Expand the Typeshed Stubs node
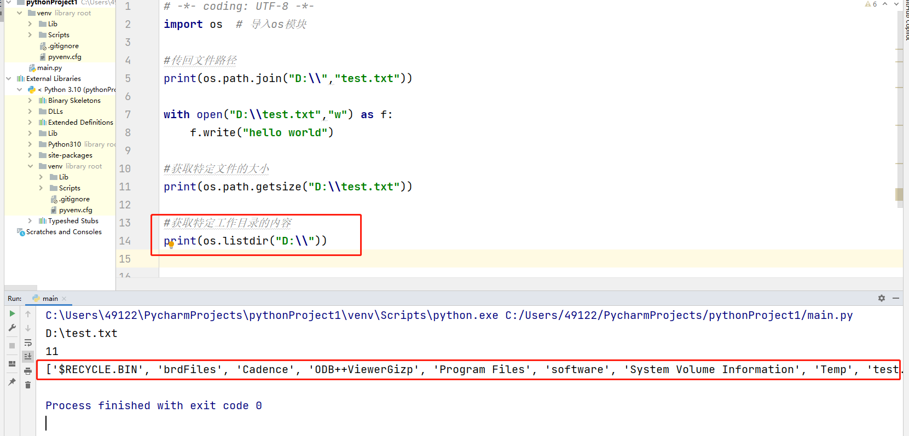Viewport: 909px width, 436px height. point(30,221)
